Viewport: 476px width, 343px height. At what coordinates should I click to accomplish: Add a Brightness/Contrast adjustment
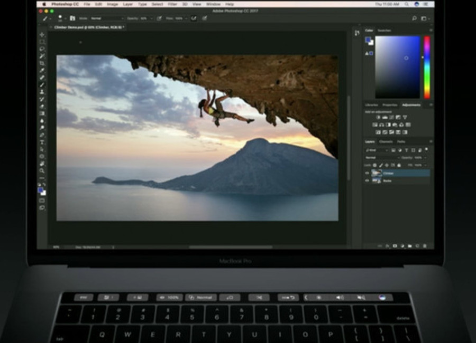(378, 117)
